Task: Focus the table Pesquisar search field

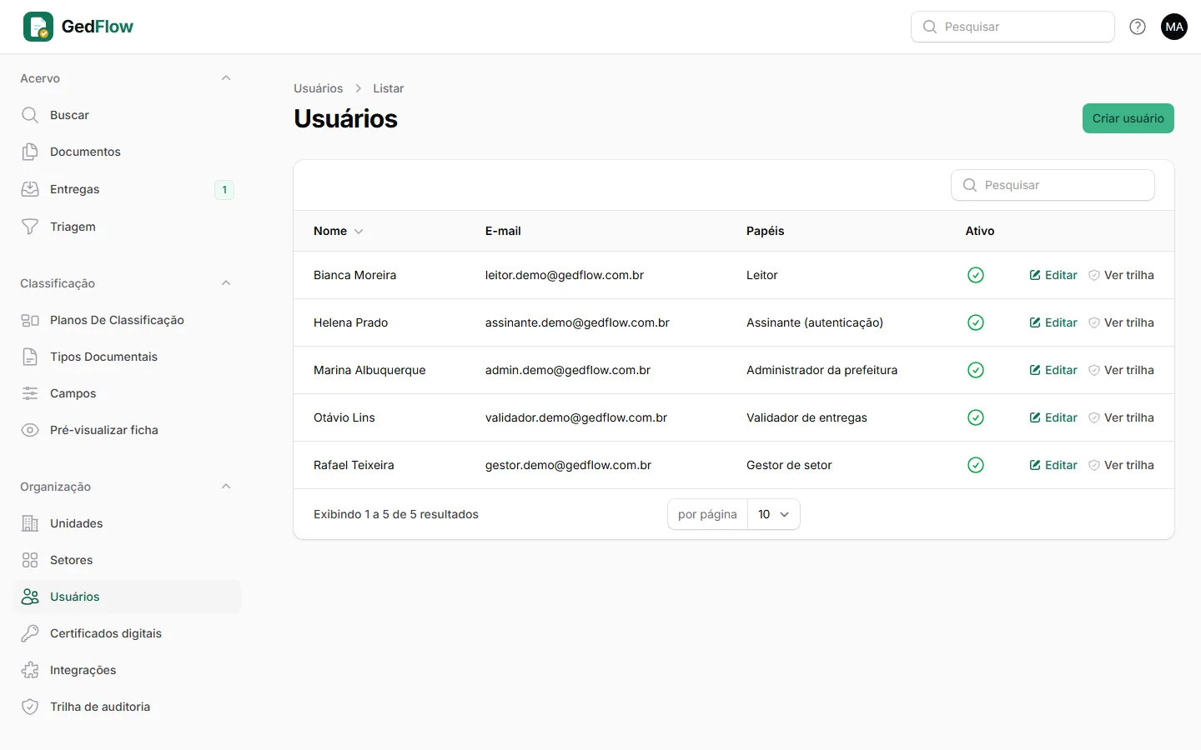Action: [x=1053, y=185]
